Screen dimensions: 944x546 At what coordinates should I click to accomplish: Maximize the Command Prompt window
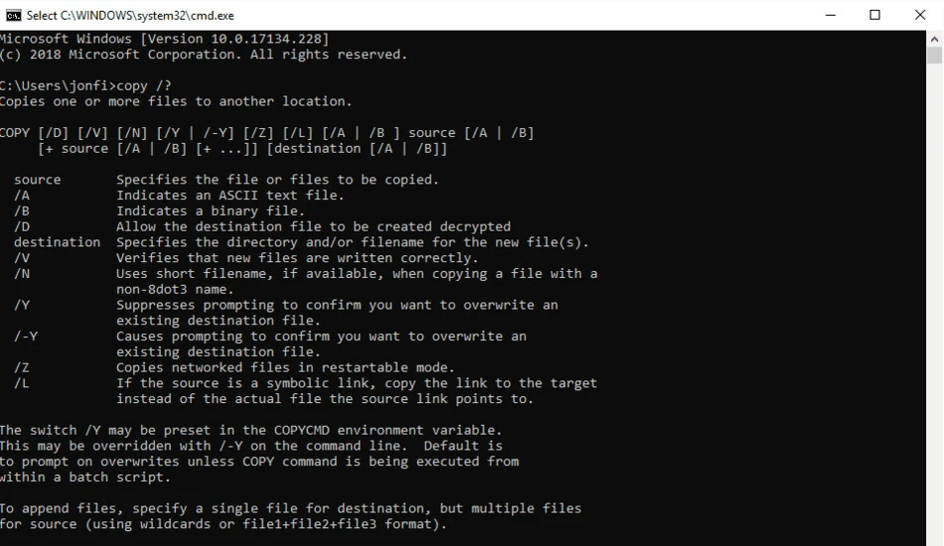pos(874,15)
